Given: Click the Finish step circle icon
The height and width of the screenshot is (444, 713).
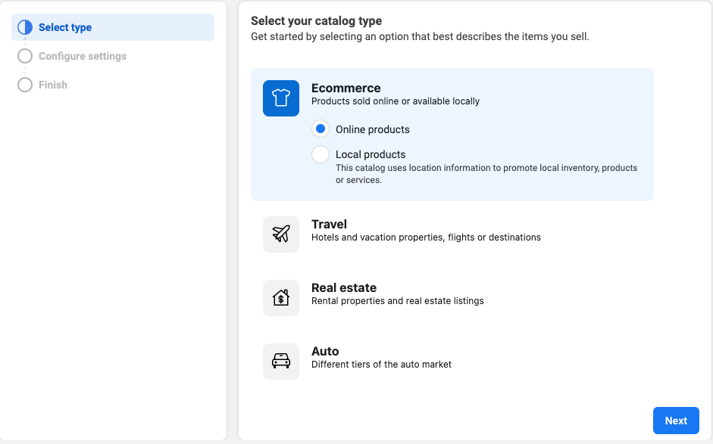Looking at the screenshot, I should [x=25, y=85].
